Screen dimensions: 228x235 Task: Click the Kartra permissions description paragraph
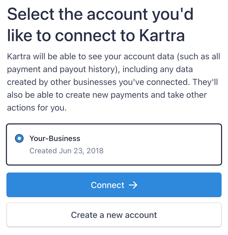pos(114,82)
